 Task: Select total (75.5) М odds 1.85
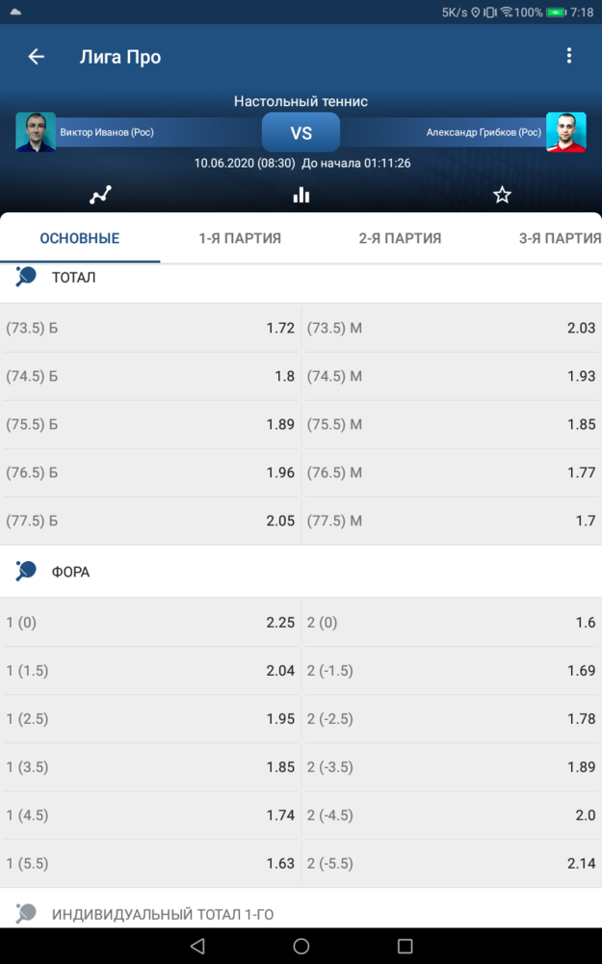452,424
